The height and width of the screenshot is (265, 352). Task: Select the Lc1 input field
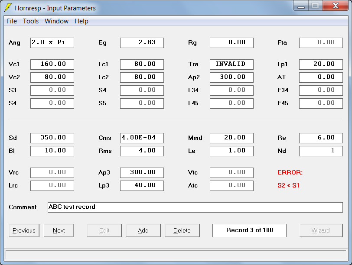[142, 65]
